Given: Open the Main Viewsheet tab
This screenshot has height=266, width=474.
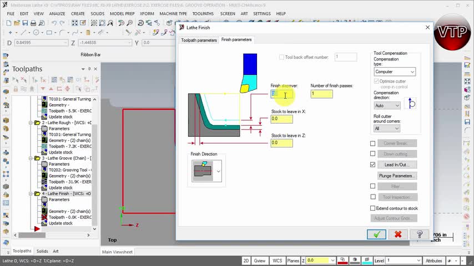Looking at the screenshot, I should click(x=117, y=252).
